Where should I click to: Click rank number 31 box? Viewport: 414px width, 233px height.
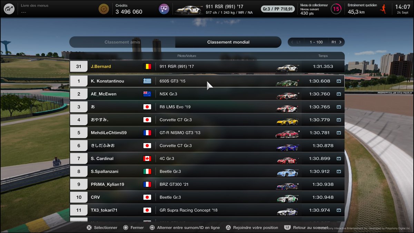[79, 66]
